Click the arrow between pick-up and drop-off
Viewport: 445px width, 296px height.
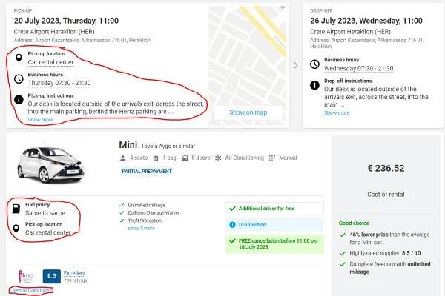tap(295, 65)
